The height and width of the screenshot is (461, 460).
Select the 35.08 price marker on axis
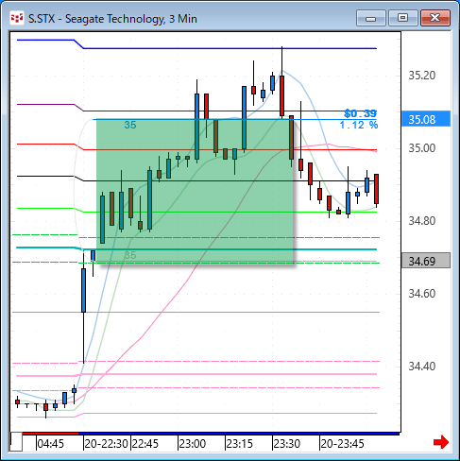click(426, 119)
